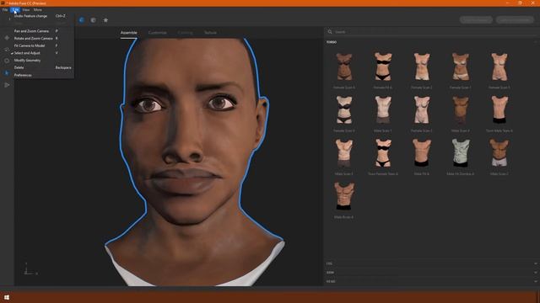Expand the ARM section
This screenshot has height=303, width=540.
[431, 273]
